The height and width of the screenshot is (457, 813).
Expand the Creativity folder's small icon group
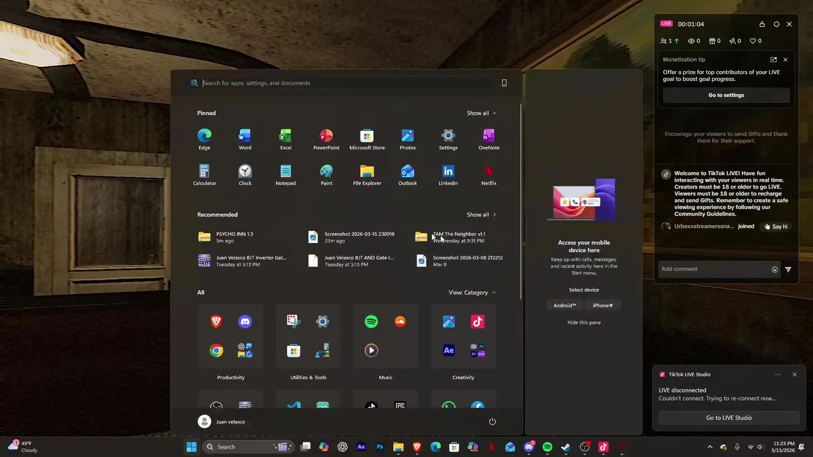tap(478, 350)
